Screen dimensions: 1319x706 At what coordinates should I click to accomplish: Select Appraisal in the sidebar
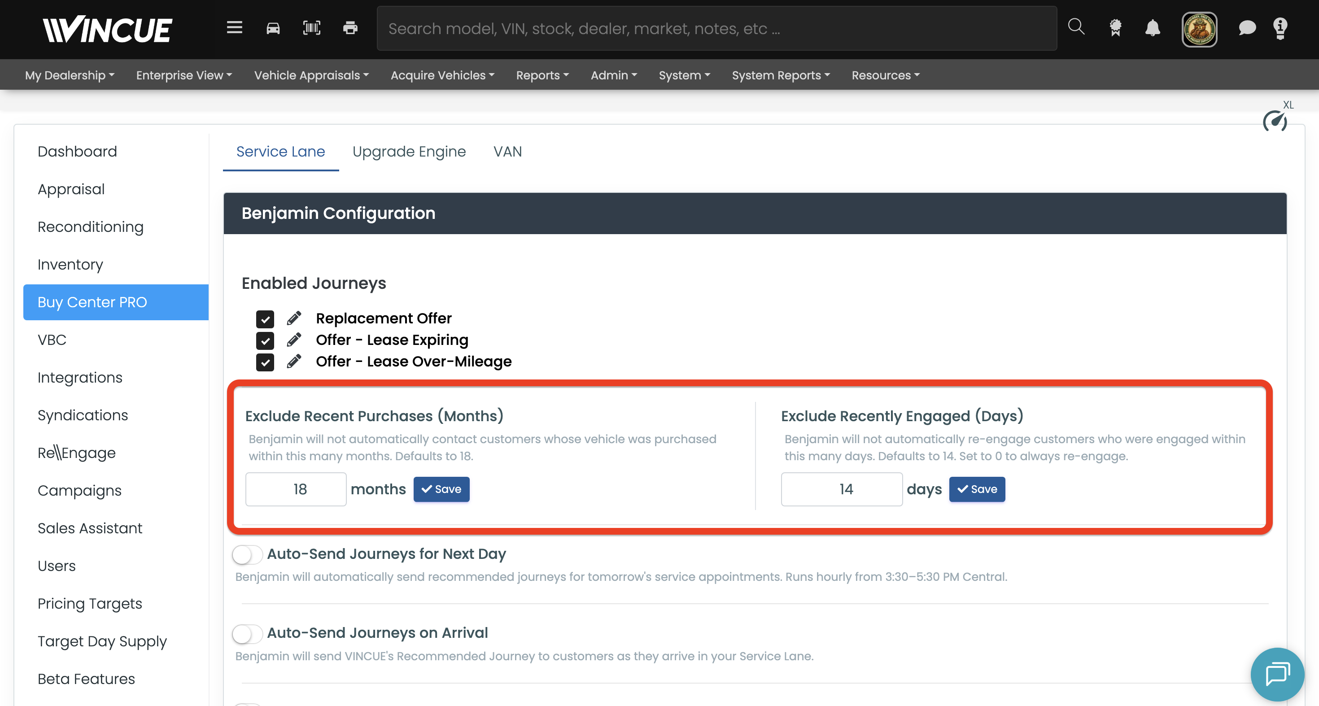tap(116, 189)
